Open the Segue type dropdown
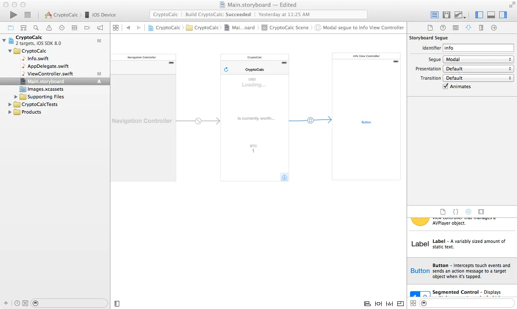517x309 pixels. click(x=478, y=59)
